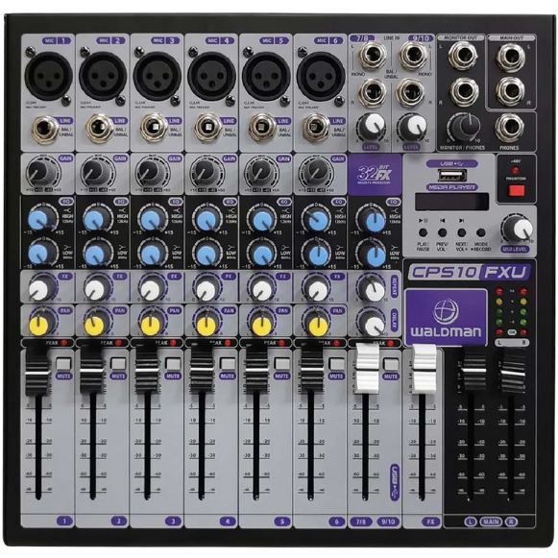Click the channel 2 LOW EQ knob

[x=98, y=253]
